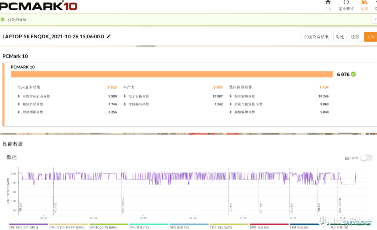Open the ? help button

tap(375, 20)
